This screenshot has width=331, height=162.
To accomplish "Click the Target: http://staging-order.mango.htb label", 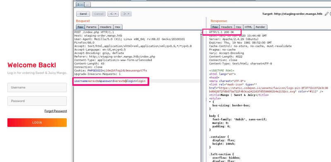I will tap(293, 14).
